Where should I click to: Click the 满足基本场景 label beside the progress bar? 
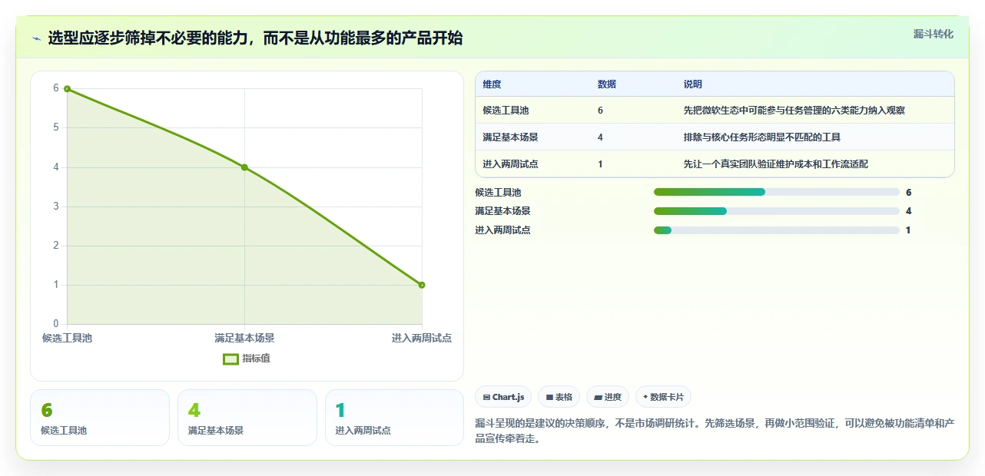(502, 211)
